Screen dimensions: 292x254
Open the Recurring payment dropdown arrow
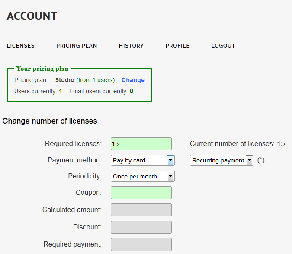[249, 160]
